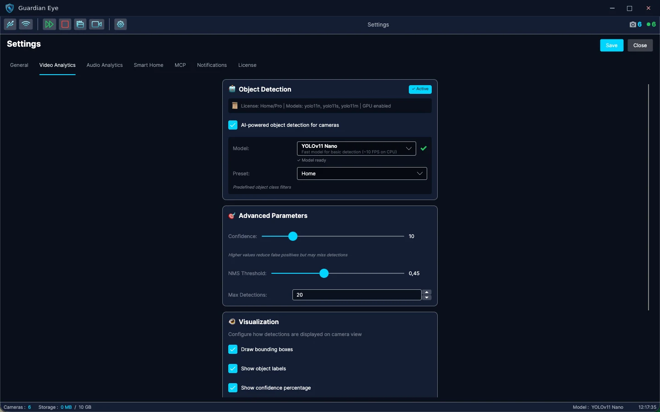Switch to the Audio Analytics tab

tap(104, 65)
